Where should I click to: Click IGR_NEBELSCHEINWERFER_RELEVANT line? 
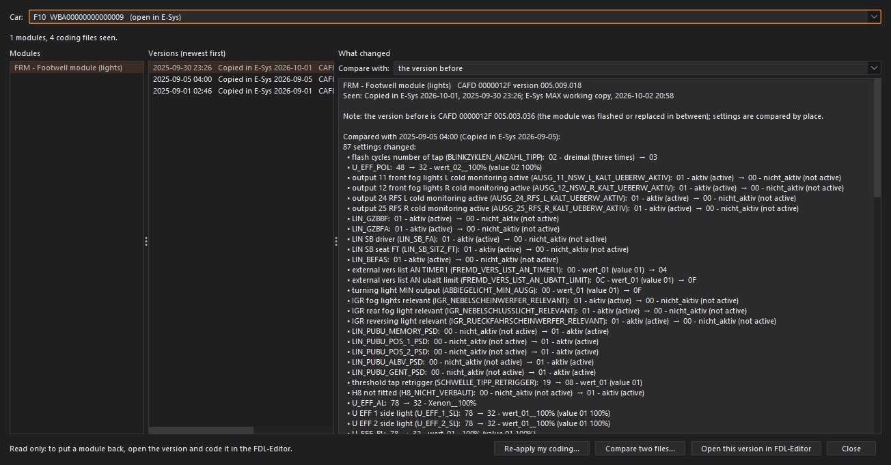pos(542,300)
